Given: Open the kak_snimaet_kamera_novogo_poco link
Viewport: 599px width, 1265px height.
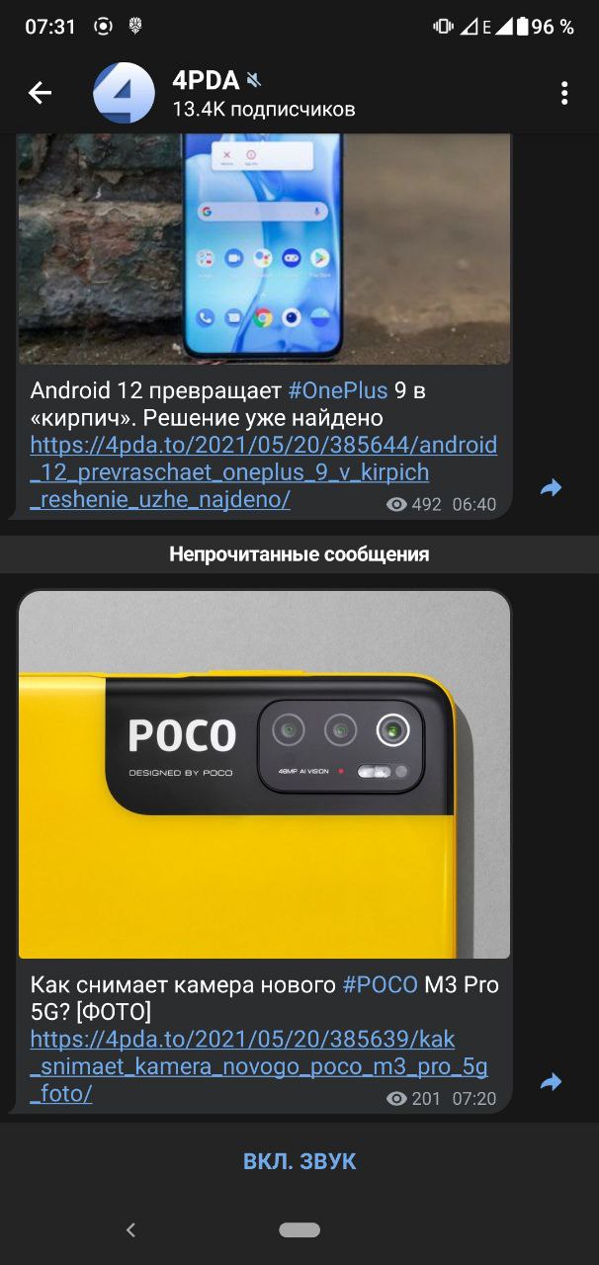Looking at the screenshot, I should pos(259,1067).
